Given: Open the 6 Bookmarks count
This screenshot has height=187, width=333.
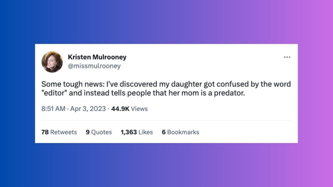Looking at the screenshot, I should tap(181, 132).
